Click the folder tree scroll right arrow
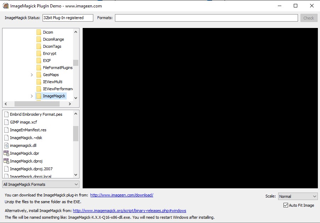Viewport: 320px width, 223px height. pos(70,104)
